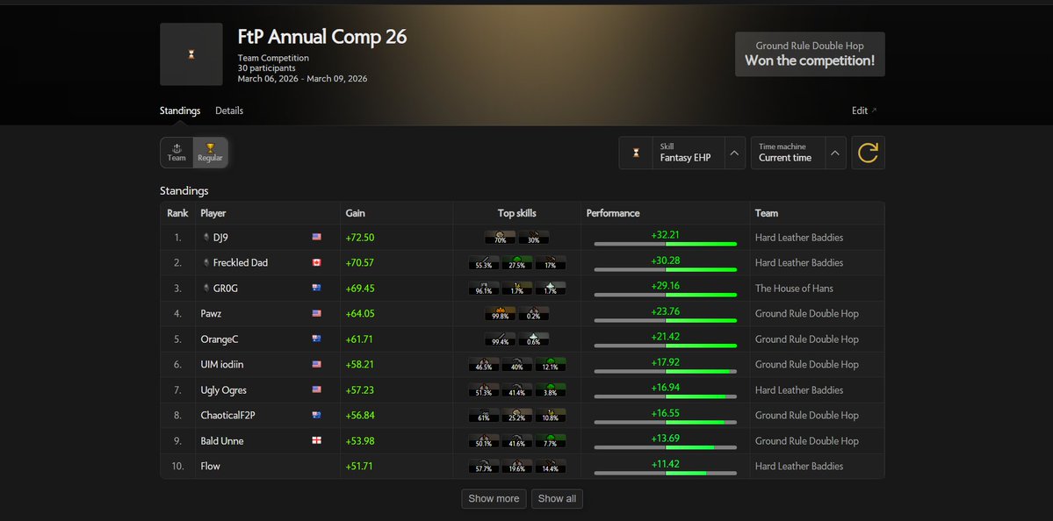Click the account type icon beside DJ9
Viewport: 1053px width, 521px height.
(x=206, y=238)
